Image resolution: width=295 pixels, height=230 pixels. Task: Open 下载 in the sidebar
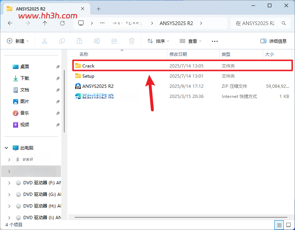coord(24,78)
